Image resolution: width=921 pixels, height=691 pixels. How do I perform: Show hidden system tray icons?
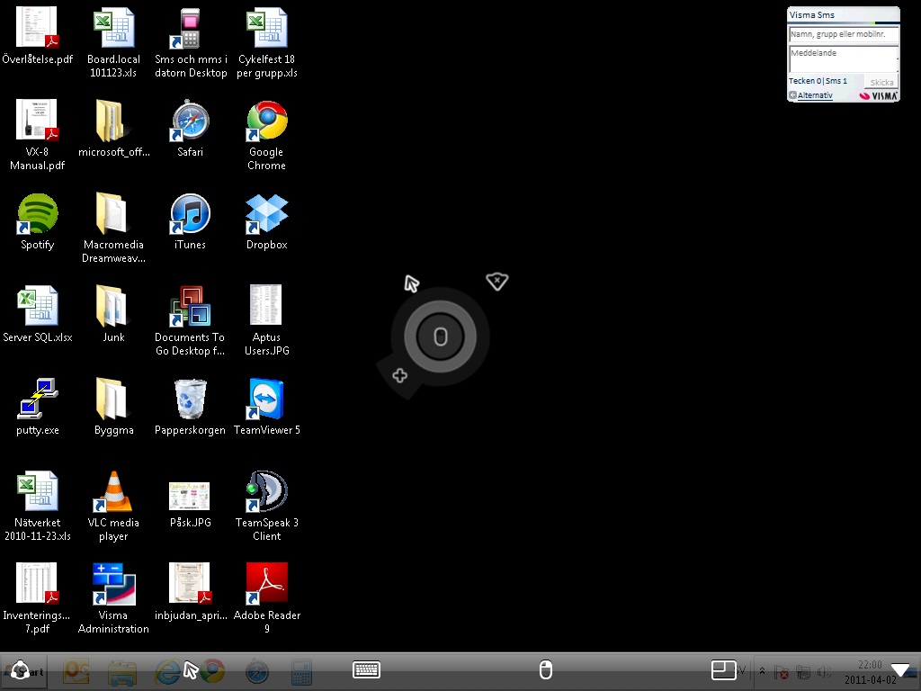tap(763, 671)
